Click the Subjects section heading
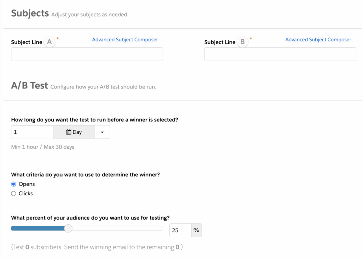The height and width of the screenshot is (259, 362). [30, 13]
